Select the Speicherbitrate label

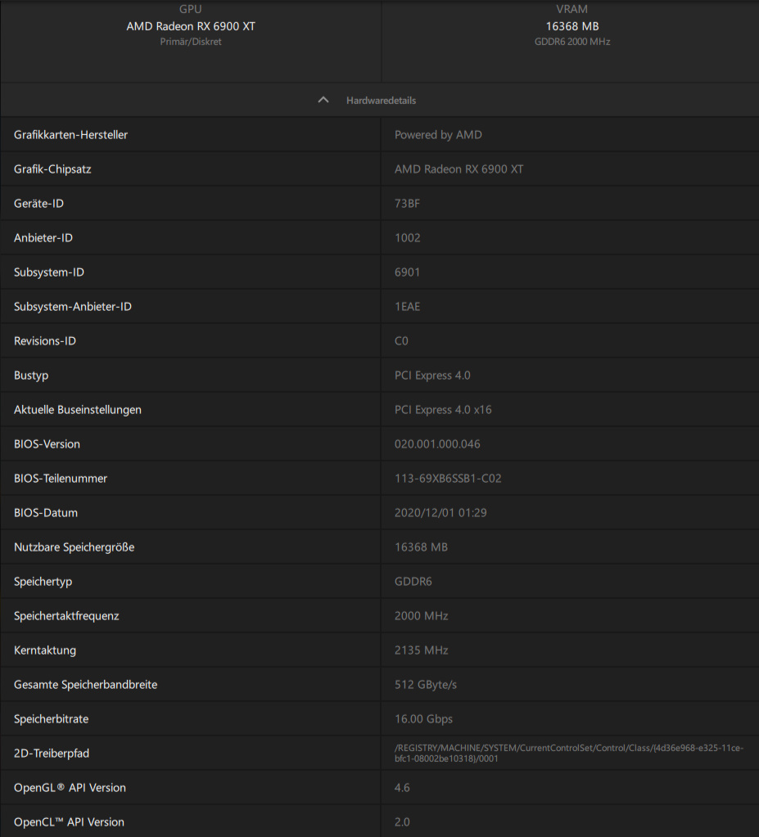(x=52, y=718)
